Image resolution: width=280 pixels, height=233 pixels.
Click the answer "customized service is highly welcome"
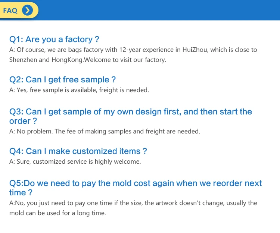75,162
